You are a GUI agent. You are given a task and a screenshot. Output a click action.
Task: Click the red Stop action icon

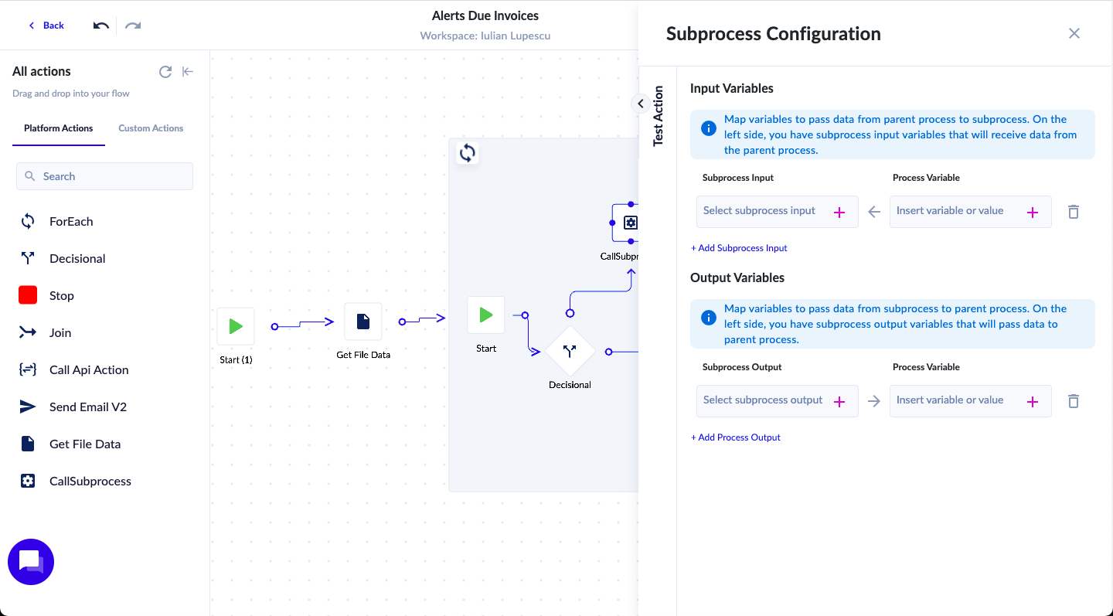tap(28, 296)
